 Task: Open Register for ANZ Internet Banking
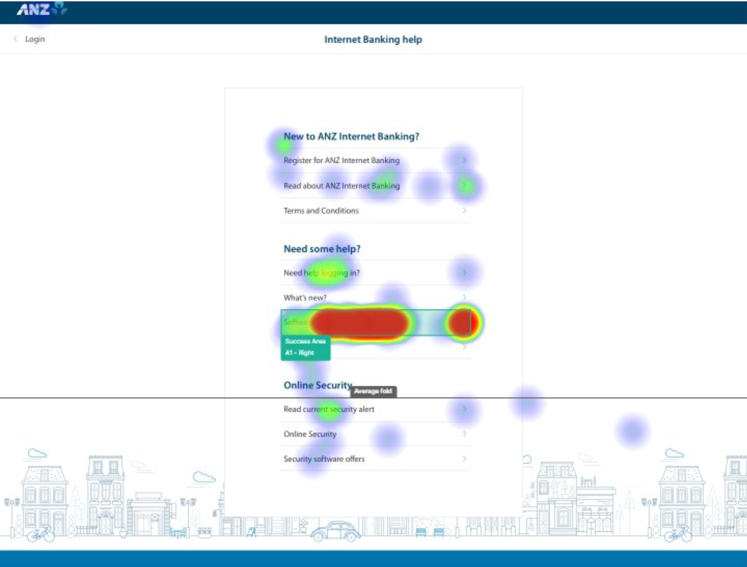tap(342, 160)
